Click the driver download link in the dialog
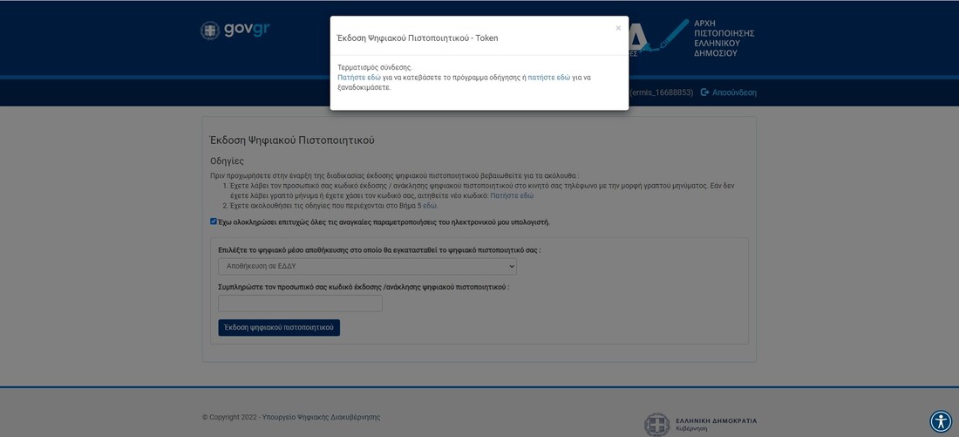The height and width of the screenshot is (437, 959). (359, 78)
